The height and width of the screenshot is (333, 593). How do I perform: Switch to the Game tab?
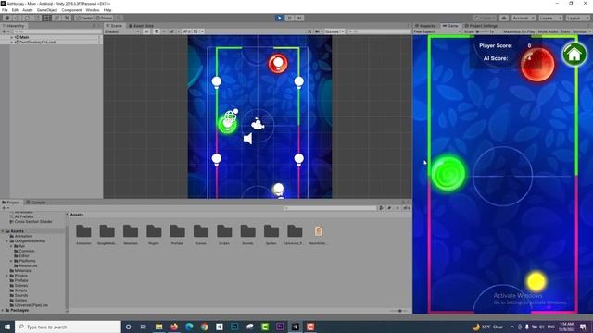pyautogui.click(x=450, y=26)
